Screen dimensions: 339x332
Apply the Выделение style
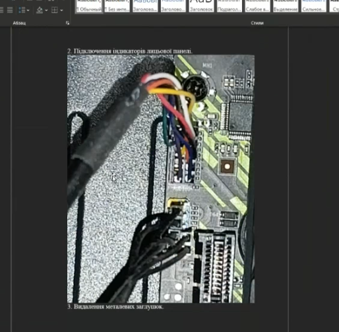click(x=286, y=6)
